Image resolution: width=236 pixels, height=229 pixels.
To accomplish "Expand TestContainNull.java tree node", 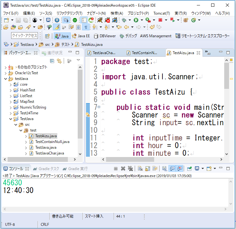I will (x=26, y=142).
